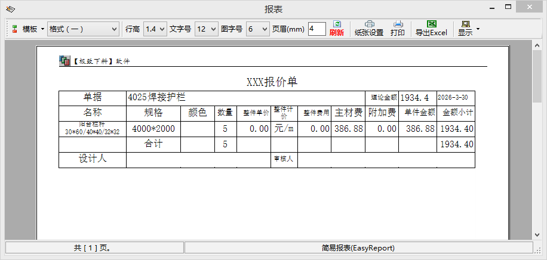Viewport: 547px width, 260px height.
Task: Open 纸张设置 paper settings
Action: pos(369,28)
